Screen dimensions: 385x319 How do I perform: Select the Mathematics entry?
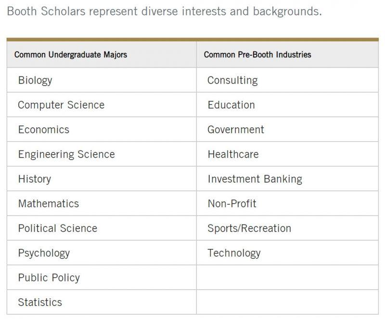pos(49,204)
